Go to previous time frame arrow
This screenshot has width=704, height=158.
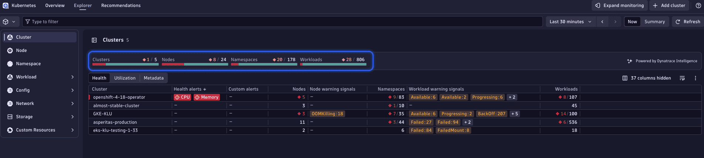[x=602, y=22]
